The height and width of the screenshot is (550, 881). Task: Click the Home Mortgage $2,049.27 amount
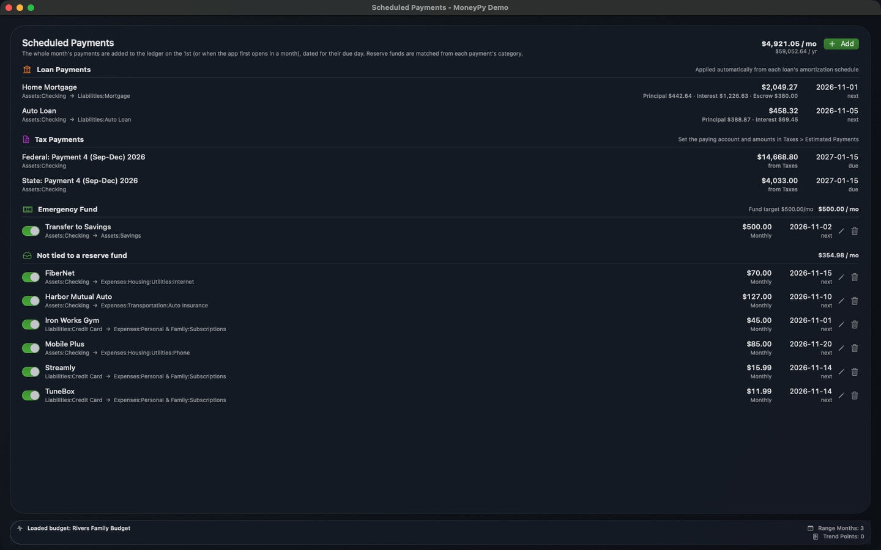(x=779, y=87)
